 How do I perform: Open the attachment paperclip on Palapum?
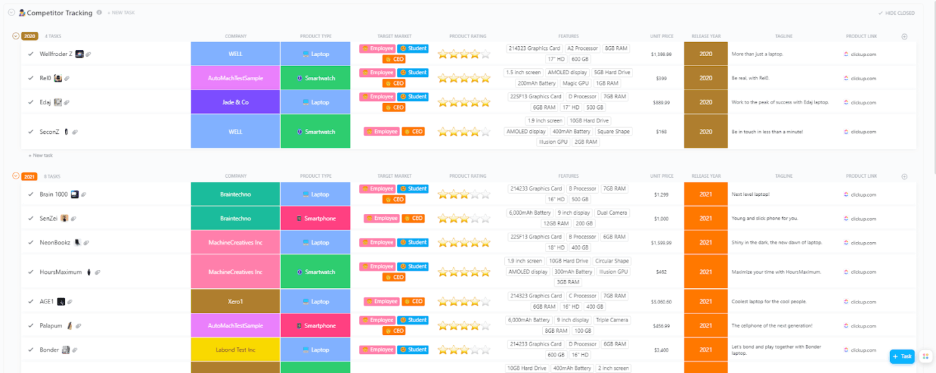(x=78, y=326)
